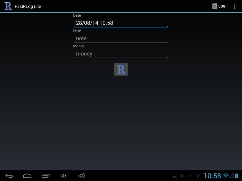Open the LOG view
This screenshot has width=242, height=181.
[219, 6]
